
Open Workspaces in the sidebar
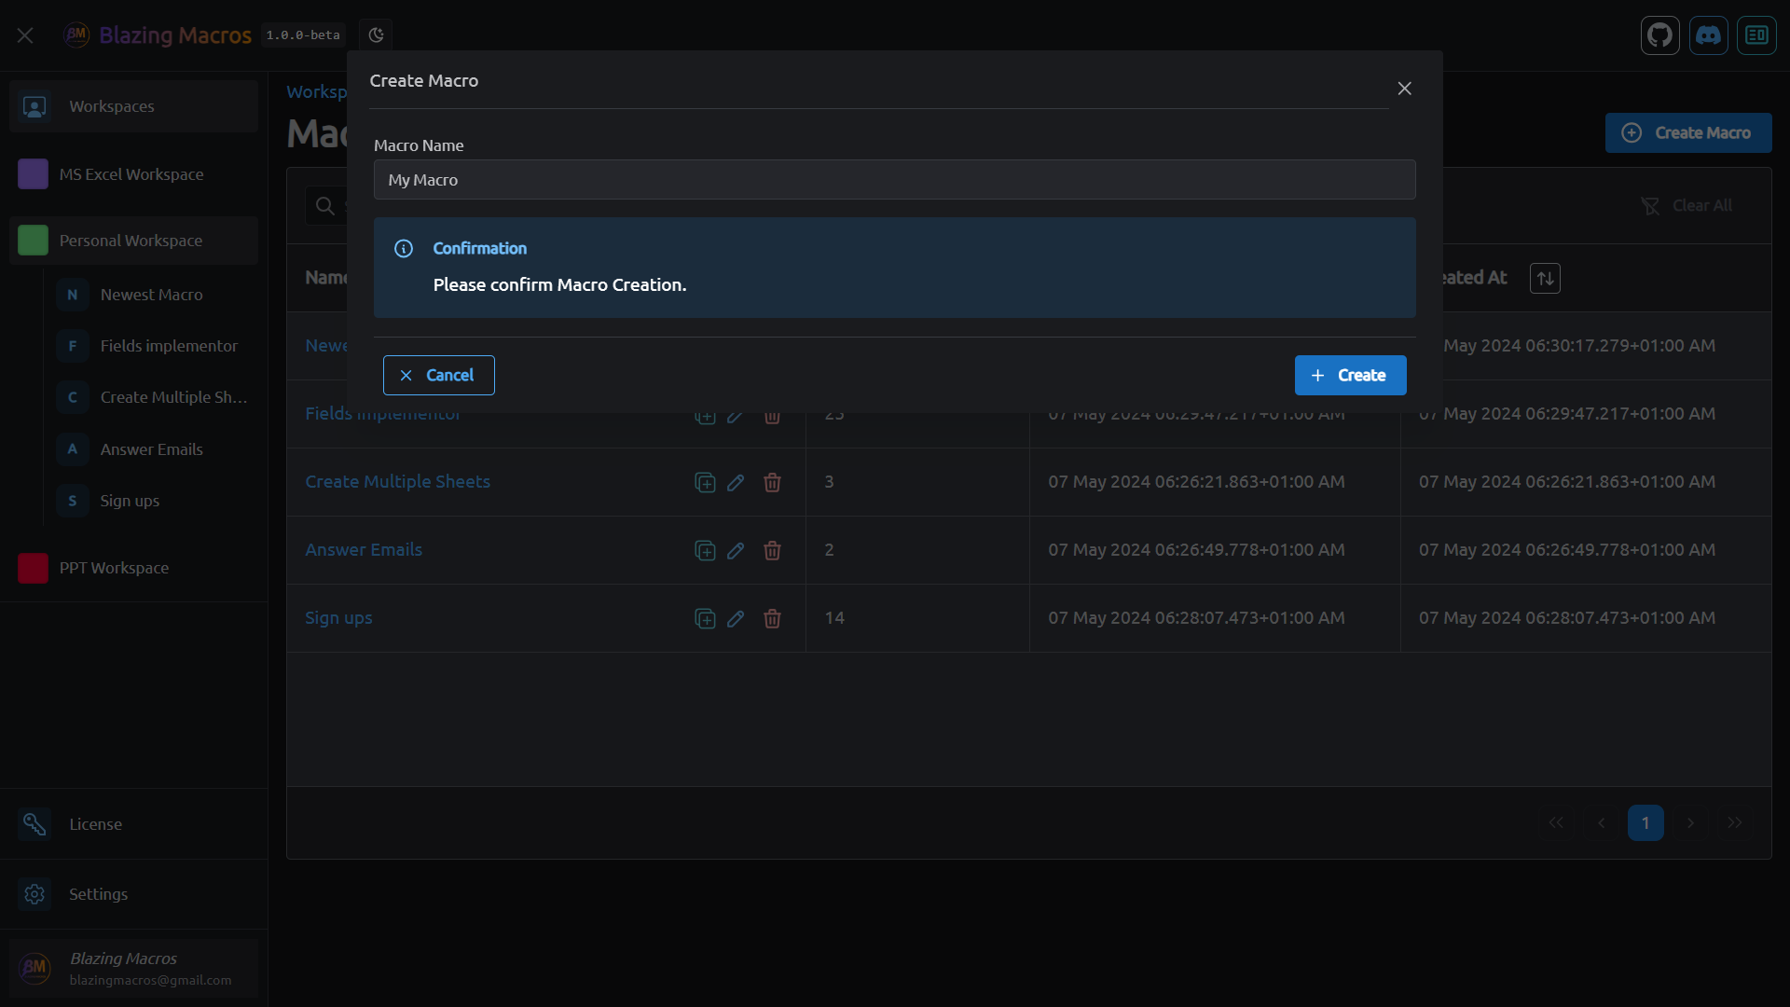pos(134,106)
